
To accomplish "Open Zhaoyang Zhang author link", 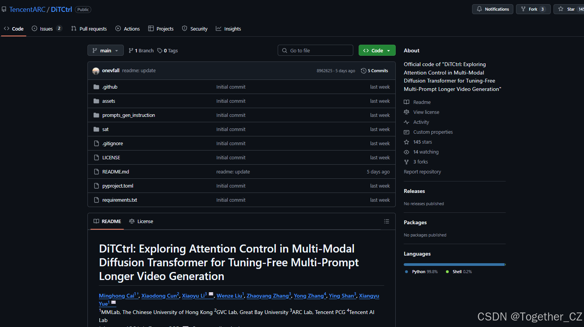I will pyautogui.click(x=268, y=296).
